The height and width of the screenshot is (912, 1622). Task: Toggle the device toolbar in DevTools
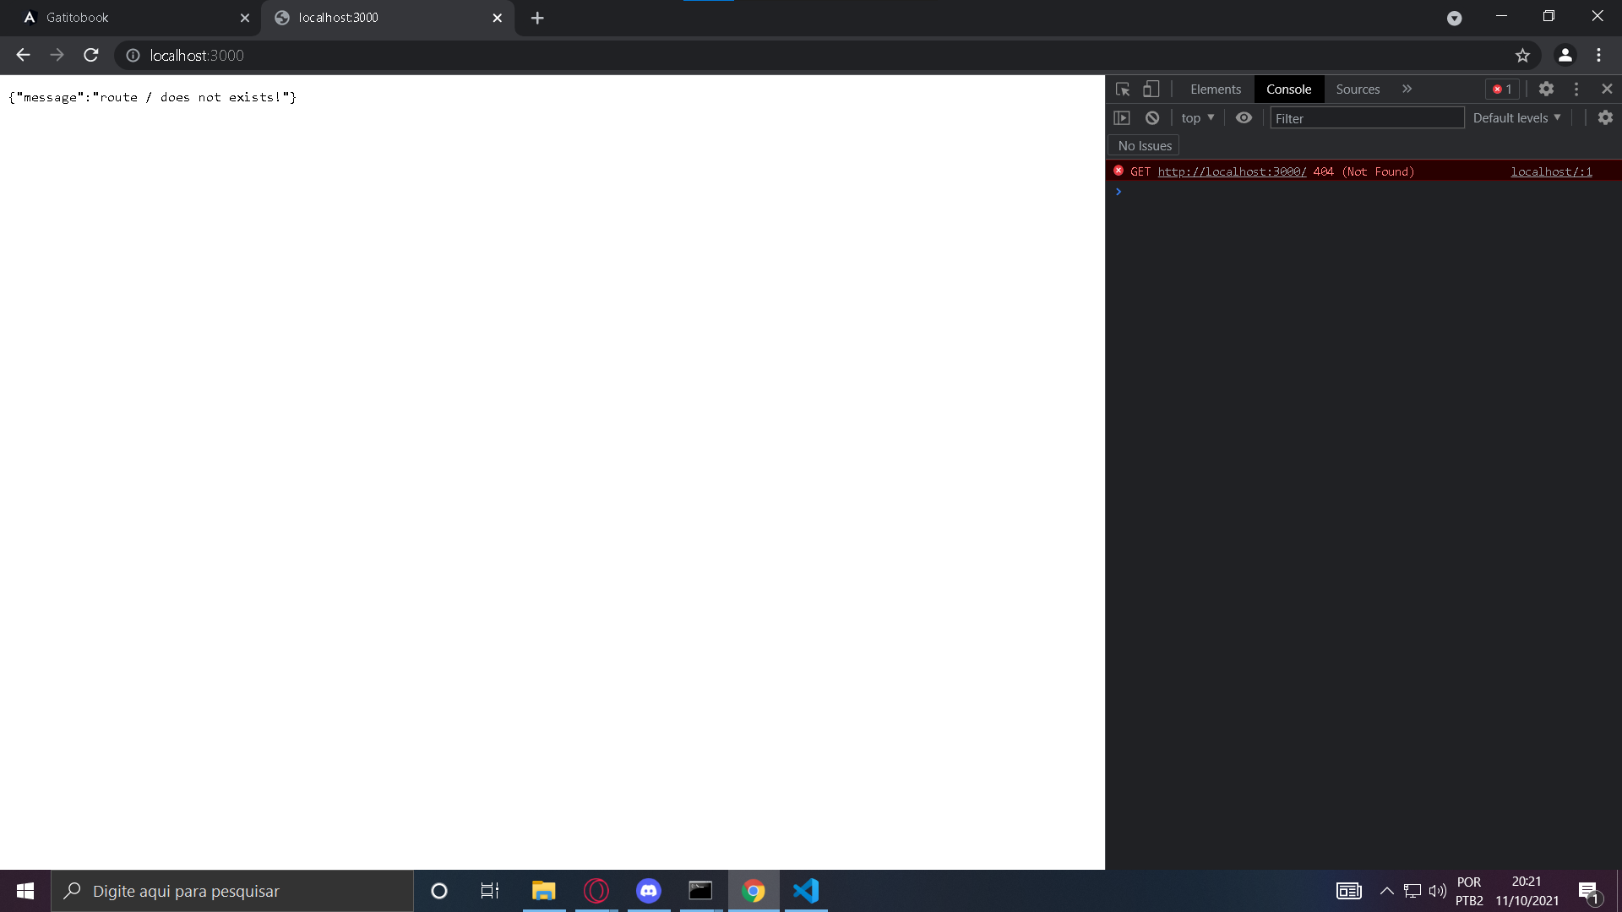pyautogui.click(x=1151, y=89)
